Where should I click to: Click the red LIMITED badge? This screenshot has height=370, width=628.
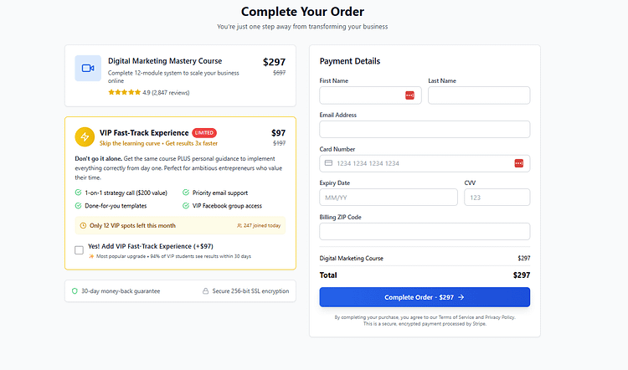[204, 132]
